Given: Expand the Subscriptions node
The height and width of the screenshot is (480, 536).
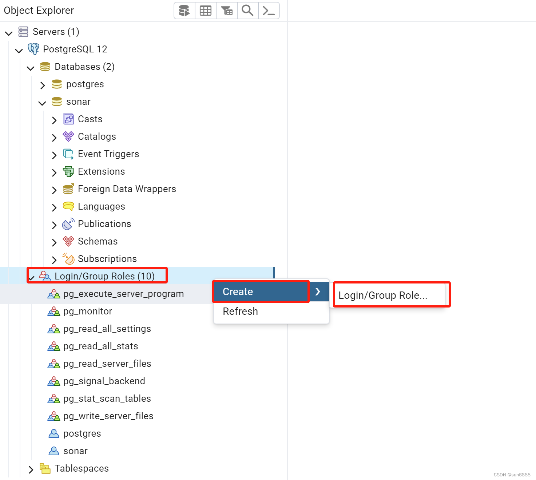Looking at the screenshot, I should [x=54, y=260].
